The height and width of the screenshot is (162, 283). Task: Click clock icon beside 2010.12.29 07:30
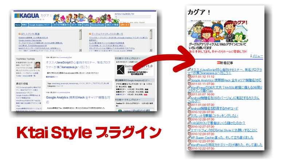[189, 112]
